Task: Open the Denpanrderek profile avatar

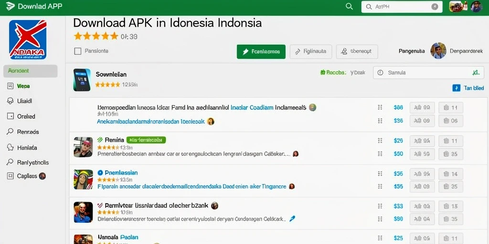Action: (x=438, y=51)
